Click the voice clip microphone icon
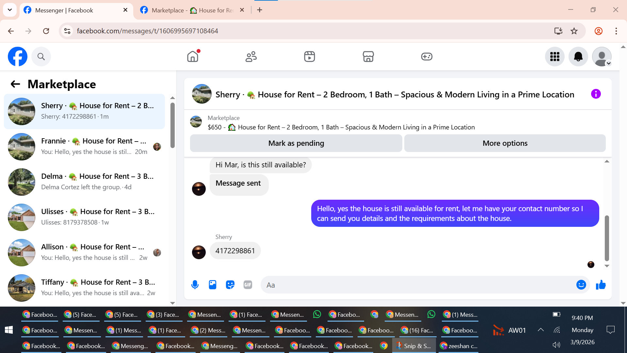 pyautogui.click(x=195, y=285)
